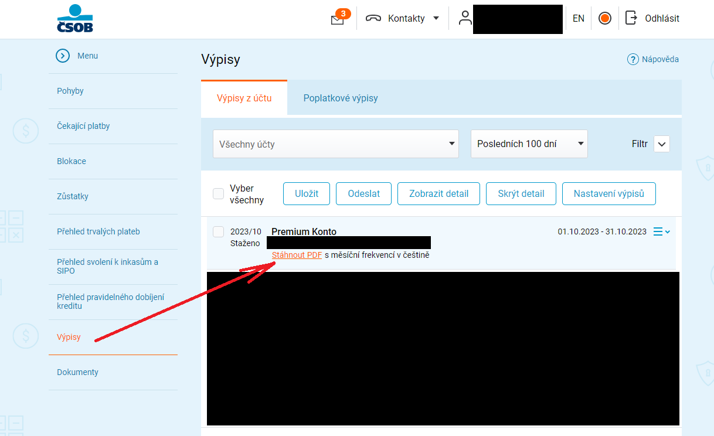
Task: Switch to Výpisy z účtu tab
Action: [x=244, y=98]
